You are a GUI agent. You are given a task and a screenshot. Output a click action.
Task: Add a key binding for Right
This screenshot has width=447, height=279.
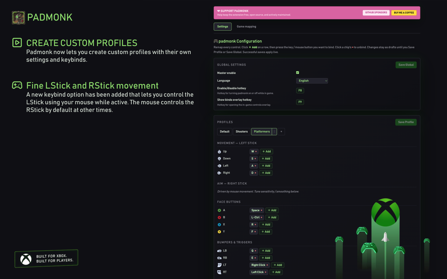[266, 173]
